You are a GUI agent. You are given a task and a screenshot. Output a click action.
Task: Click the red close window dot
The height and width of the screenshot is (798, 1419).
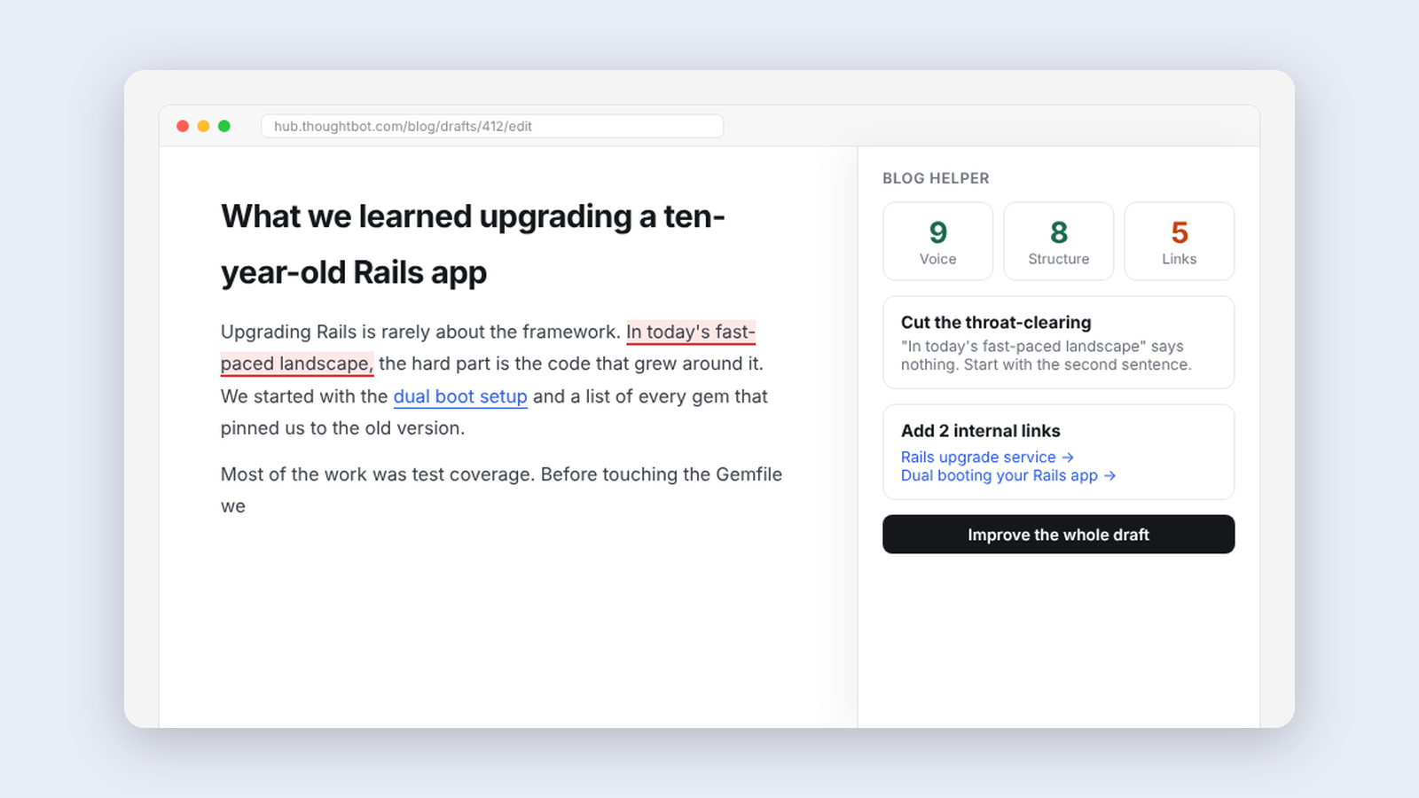point(183,126)
